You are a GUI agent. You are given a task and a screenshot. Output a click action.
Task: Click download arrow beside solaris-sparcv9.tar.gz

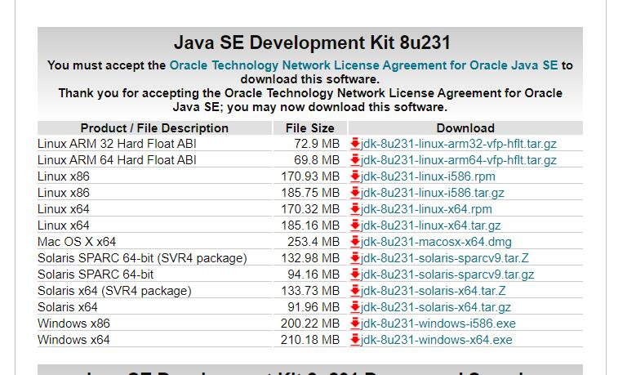coord(355,275)
